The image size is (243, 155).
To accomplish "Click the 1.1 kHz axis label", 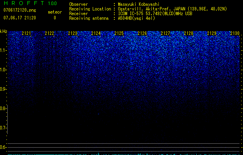I will [x=3, y=50].
